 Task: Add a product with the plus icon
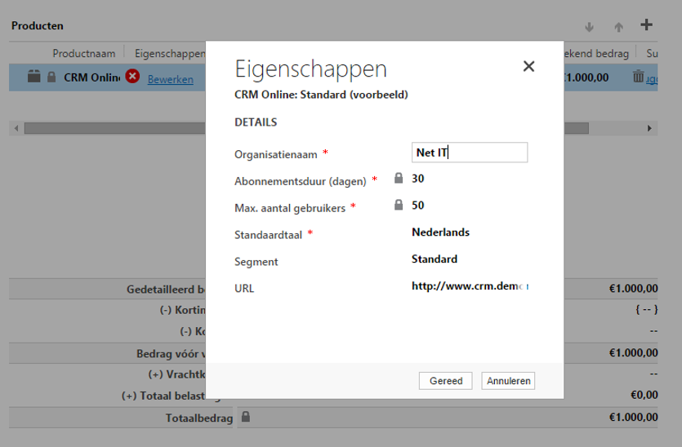[x=646, y=25]
